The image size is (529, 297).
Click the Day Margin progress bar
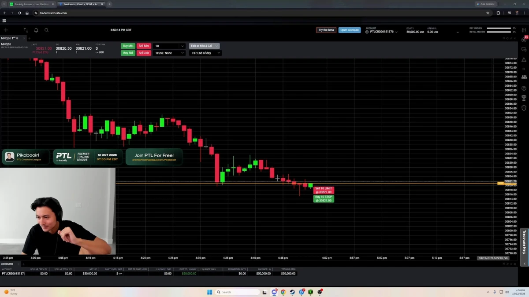(499, 28)
